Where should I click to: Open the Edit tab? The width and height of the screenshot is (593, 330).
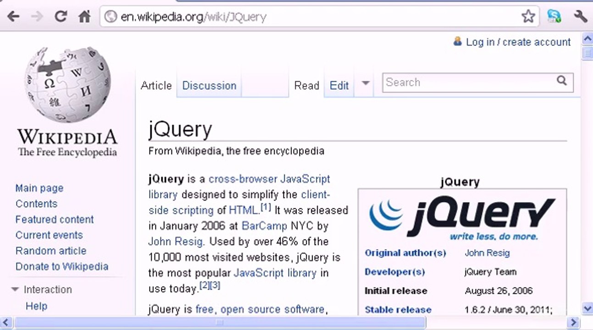point(339,85)
